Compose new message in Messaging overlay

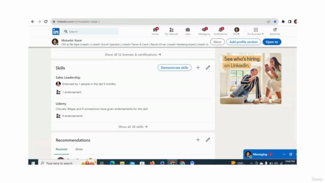point(291,155)
